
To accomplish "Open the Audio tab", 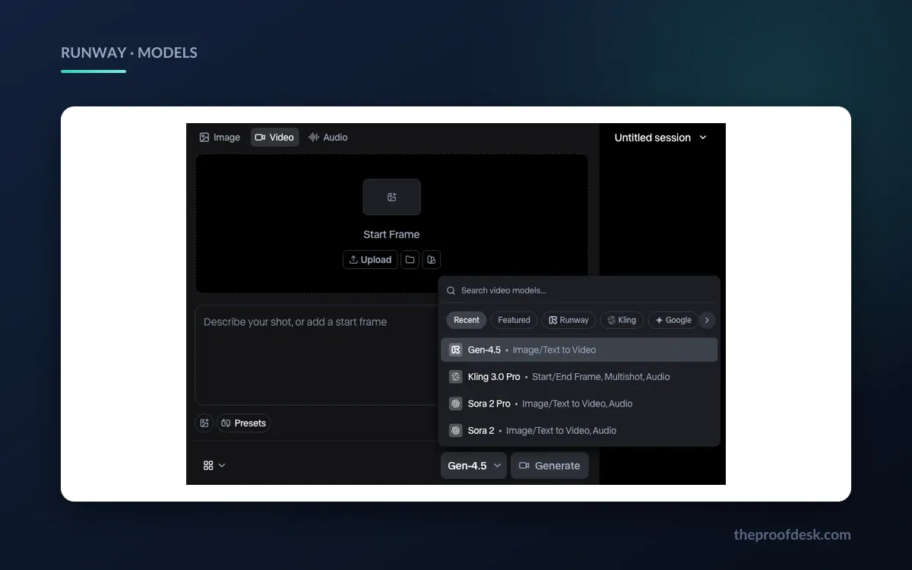I will tap(328, 138).
